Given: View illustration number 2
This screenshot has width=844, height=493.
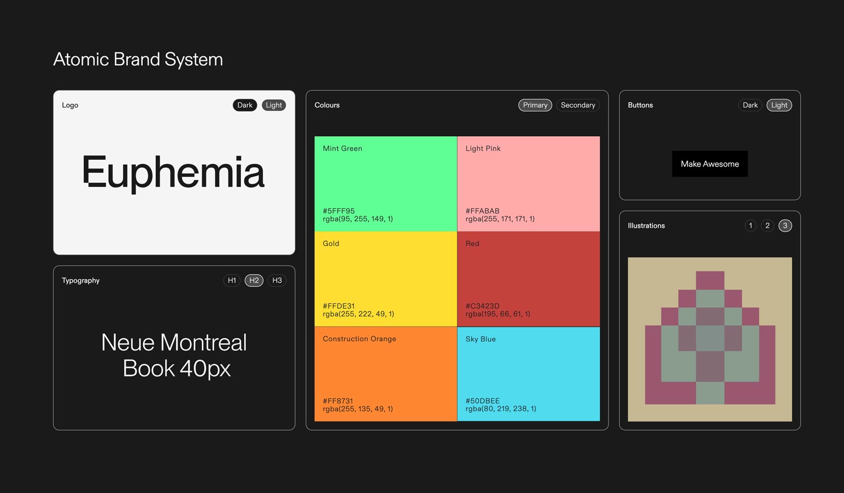Looking at the screenshot, I should coord(767,226).
